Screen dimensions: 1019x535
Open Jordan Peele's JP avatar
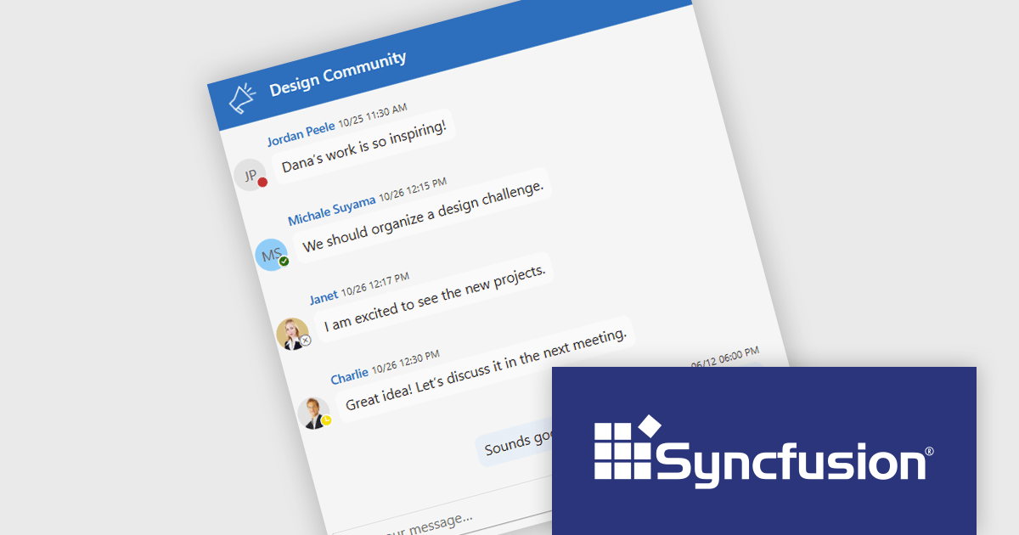[x=251, y=175]
